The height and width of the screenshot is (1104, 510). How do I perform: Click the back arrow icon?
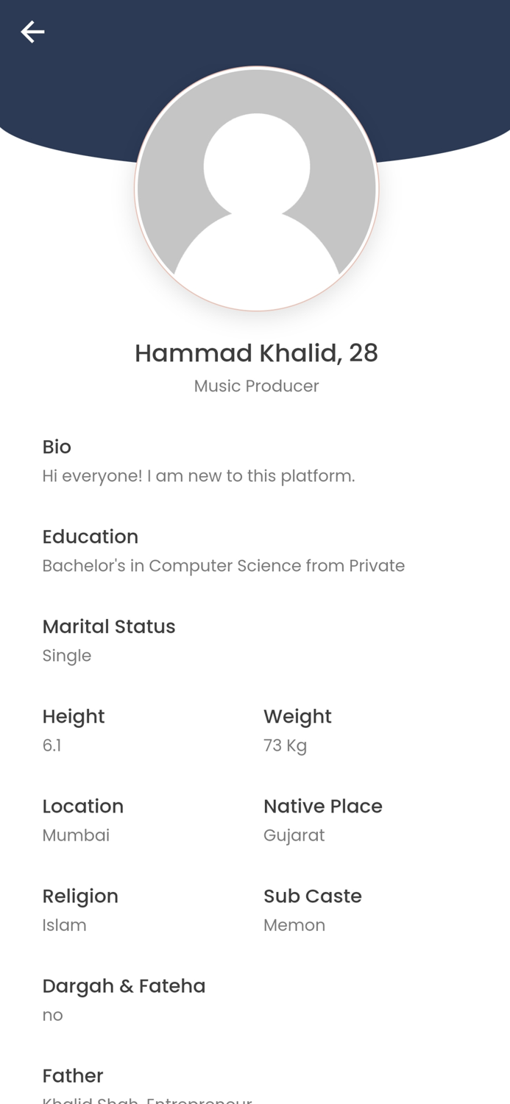(32, 31)
